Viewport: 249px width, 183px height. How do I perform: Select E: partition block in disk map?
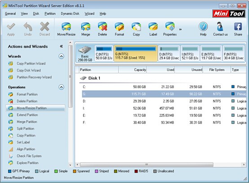tap(211, 54)
